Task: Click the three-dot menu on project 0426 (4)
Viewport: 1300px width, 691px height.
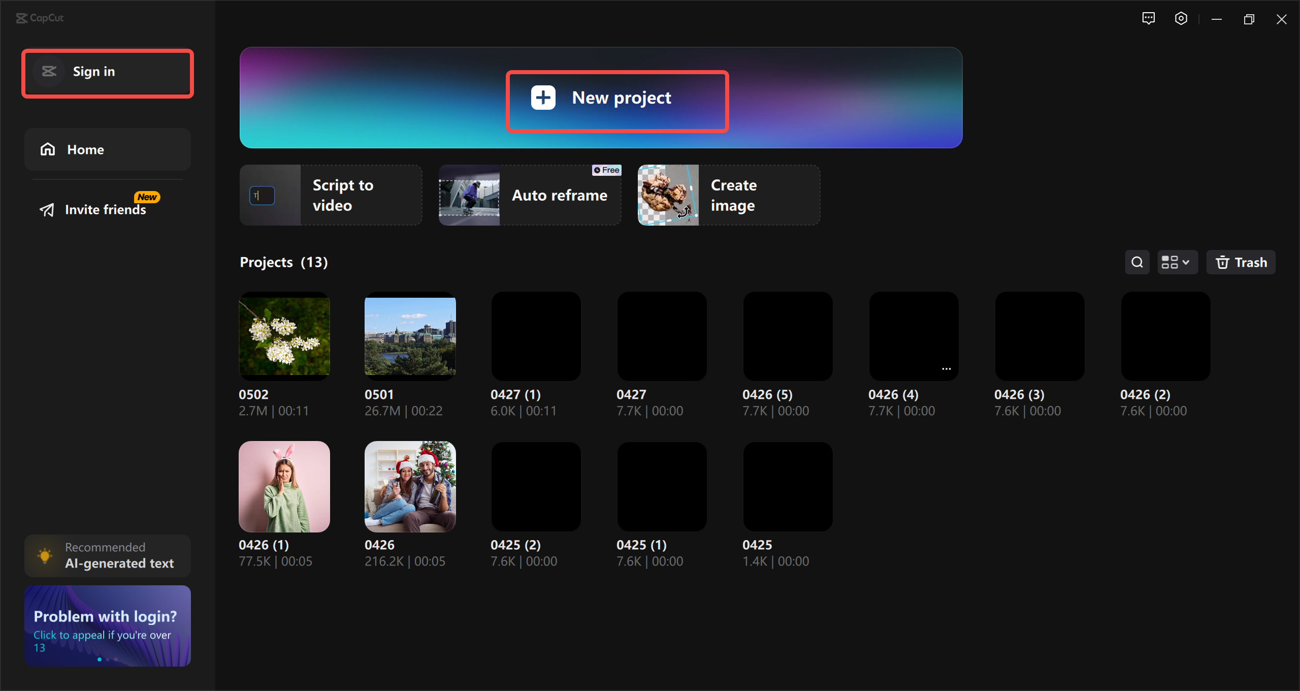Action: tap(946, 369)
